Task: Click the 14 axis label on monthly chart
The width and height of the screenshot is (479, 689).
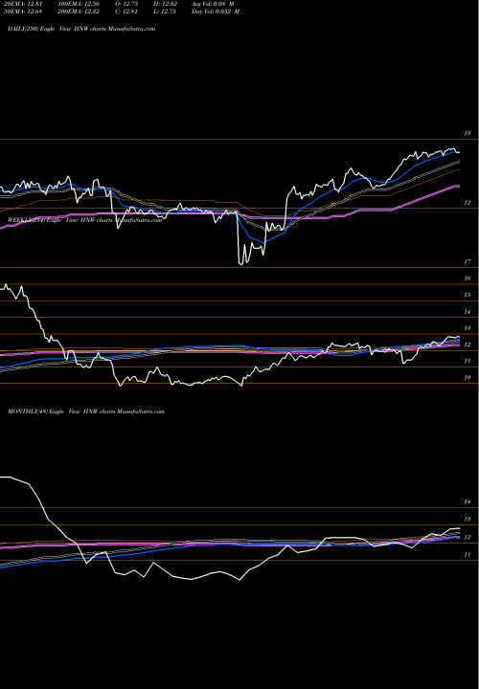Action: 468,501
